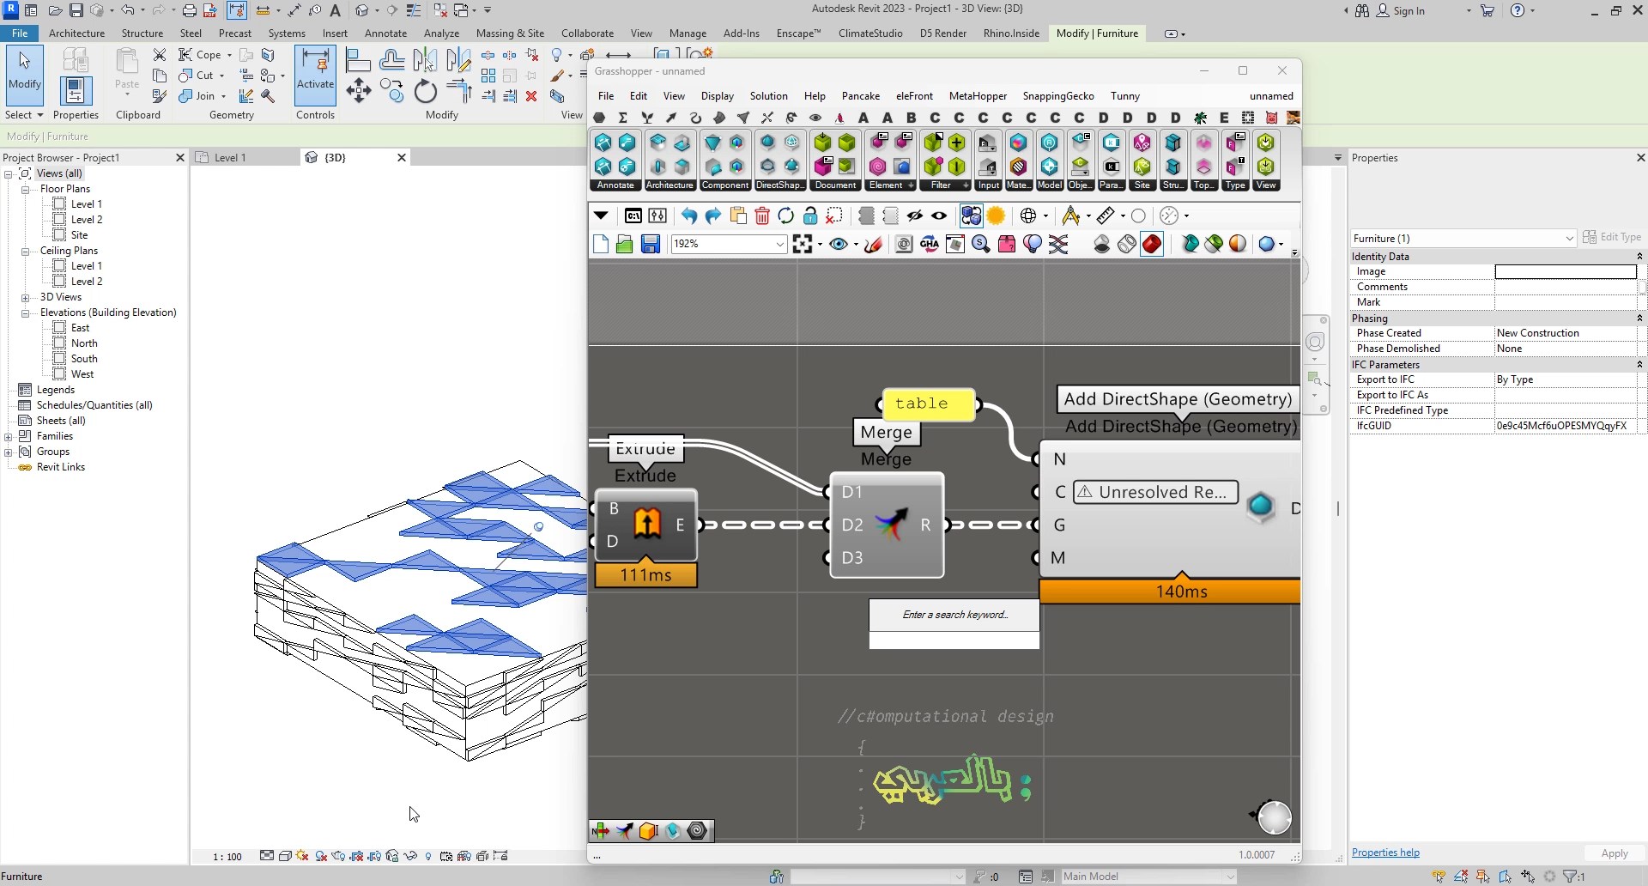Click the GHA icon in canvas toolbar
Image resolution: width=1648 pixels, height=886 pixels.
point(930,245)
